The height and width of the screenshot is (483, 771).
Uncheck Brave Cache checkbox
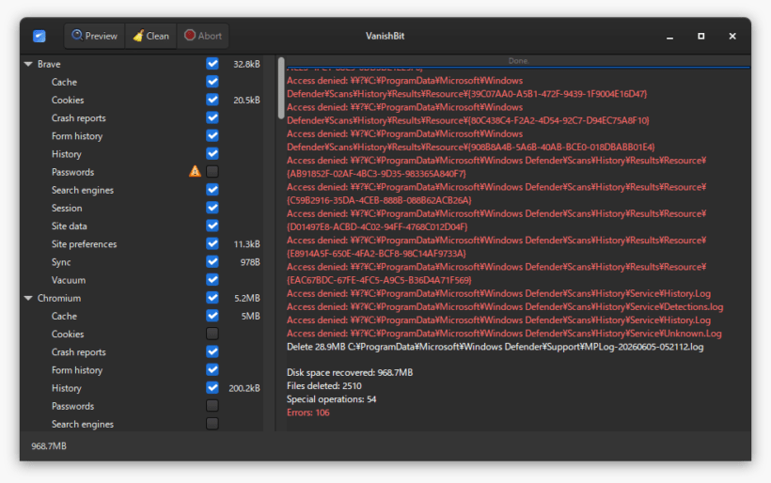212,82
